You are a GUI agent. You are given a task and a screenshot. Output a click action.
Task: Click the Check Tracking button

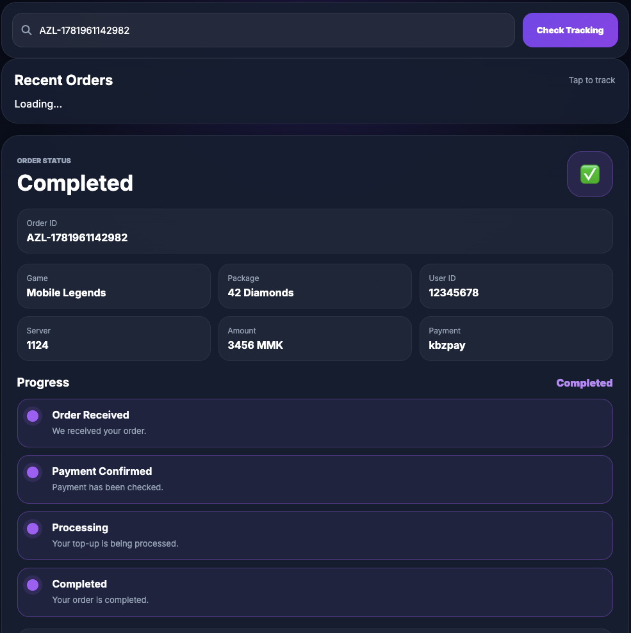coord(570,30)
